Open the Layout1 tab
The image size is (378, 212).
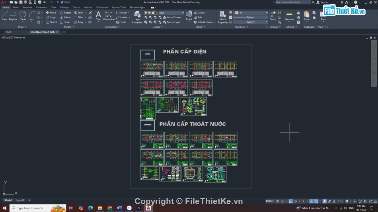click(x=20, y=200)
